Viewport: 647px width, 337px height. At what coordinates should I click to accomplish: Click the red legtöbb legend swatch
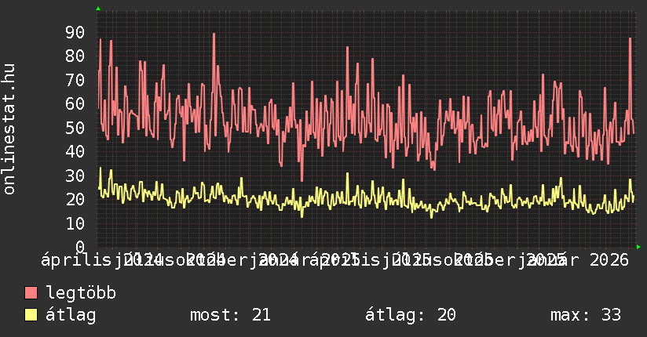tap(31, 293)
